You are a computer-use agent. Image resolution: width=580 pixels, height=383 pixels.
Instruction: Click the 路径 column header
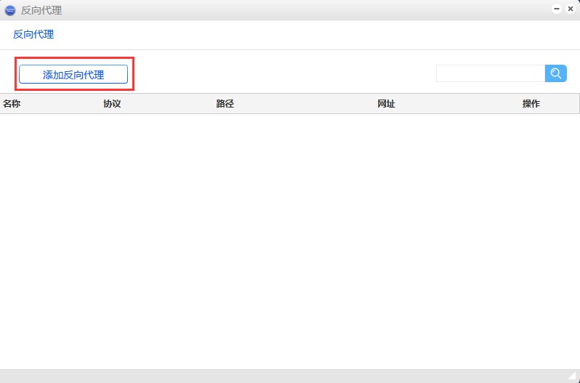[x=225, y=104]
